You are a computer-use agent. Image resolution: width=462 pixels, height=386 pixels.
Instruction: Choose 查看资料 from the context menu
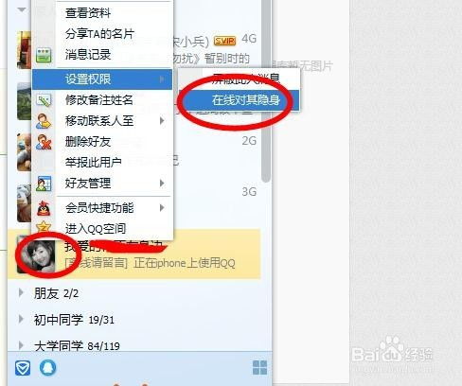88,13
